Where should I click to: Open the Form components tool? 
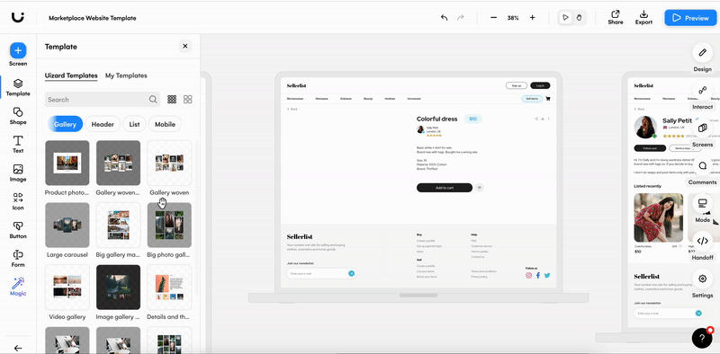pyautogui.click(x=18, y=259)
